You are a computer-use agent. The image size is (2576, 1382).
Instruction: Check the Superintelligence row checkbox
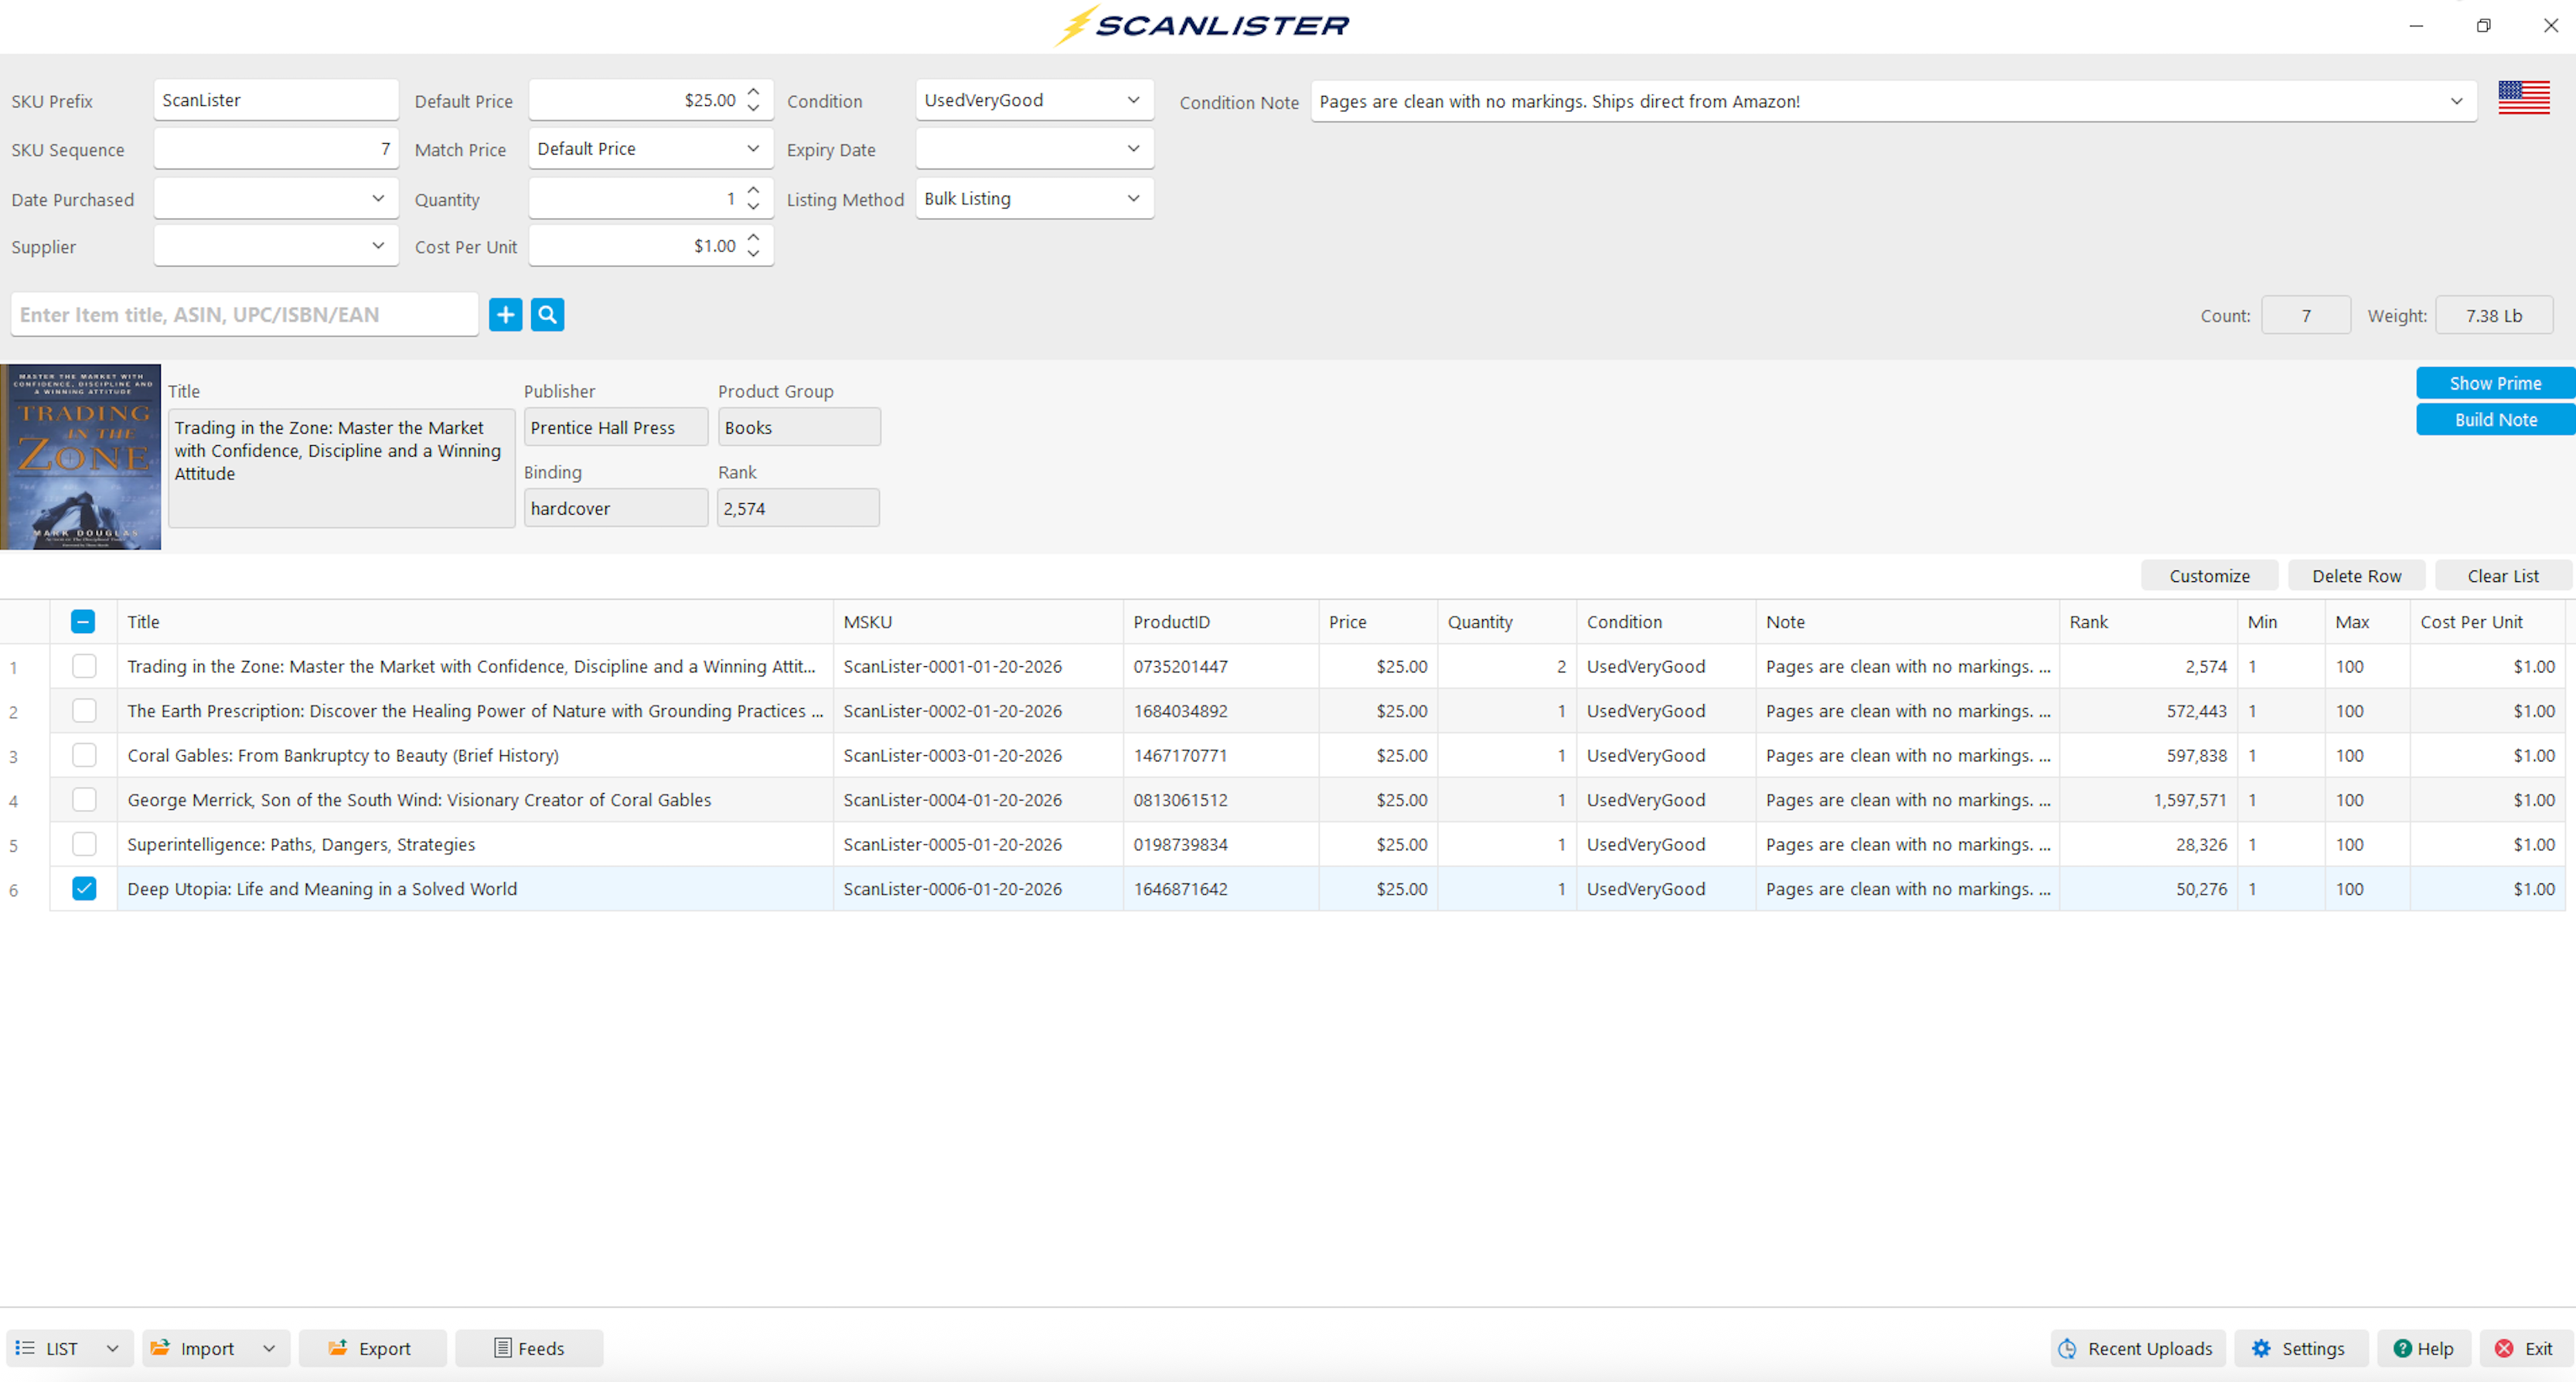pos(84,844)
